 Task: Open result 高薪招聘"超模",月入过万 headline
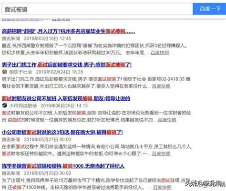coord(68,31)
